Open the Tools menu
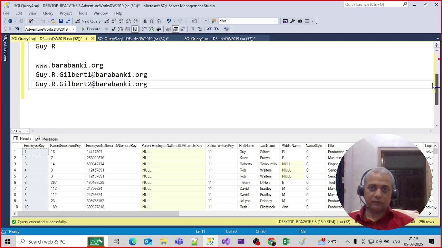 pyautogui.click(x=83, y=13)
